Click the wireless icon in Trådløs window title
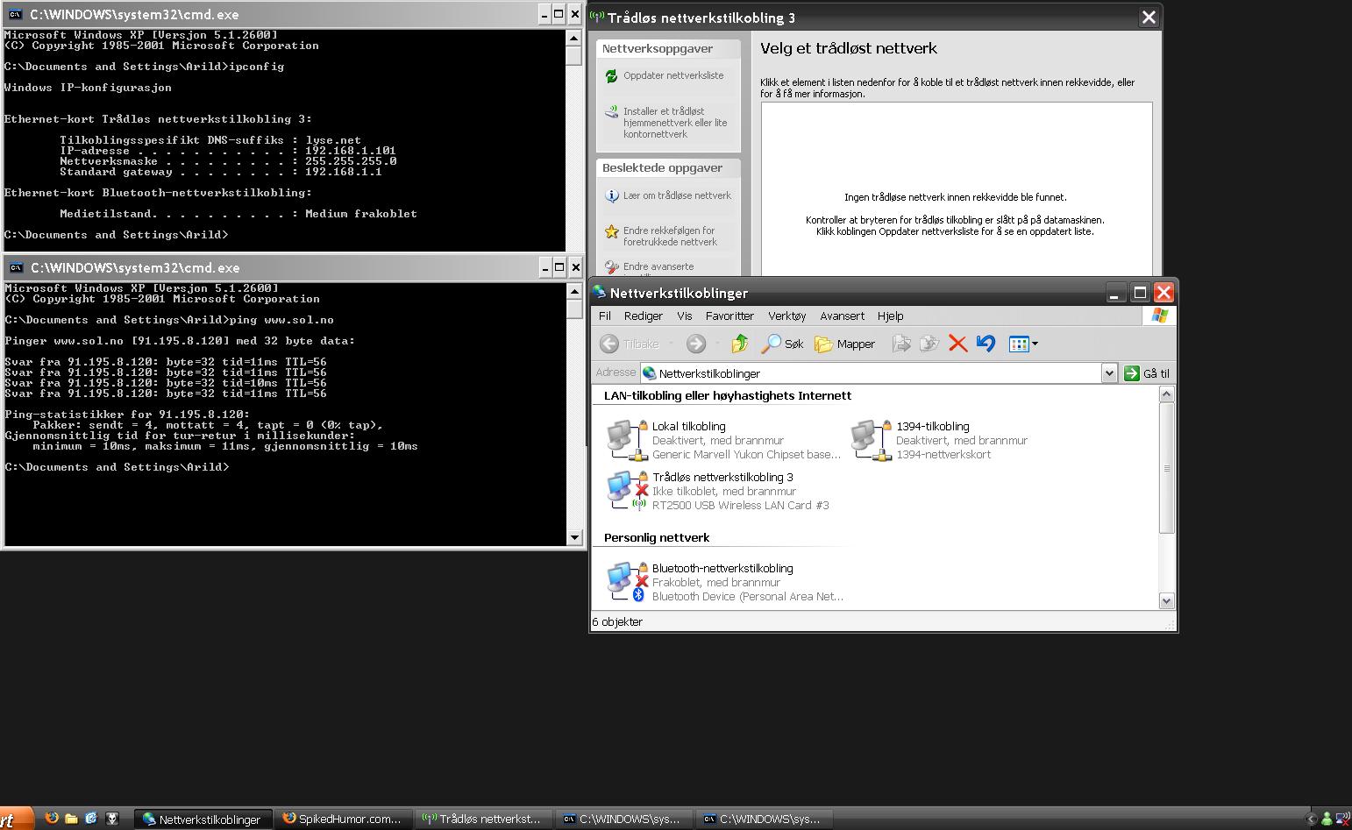The width and height of the screenshot is (1352, 830). (x=597, y=17)
